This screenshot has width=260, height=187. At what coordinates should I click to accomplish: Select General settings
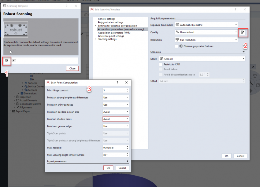(106, 19)
